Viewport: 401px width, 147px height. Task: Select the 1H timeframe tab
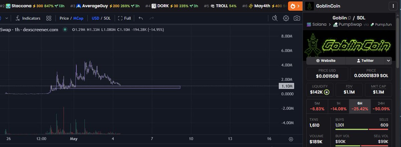tap(338, 106)
